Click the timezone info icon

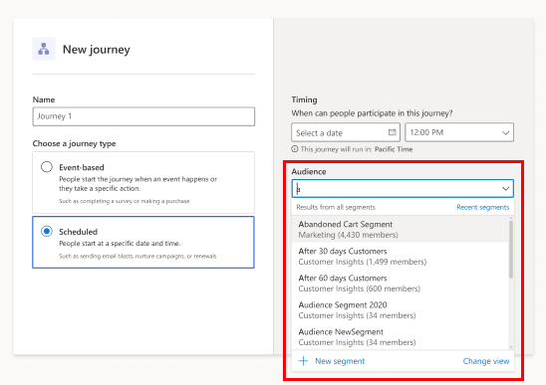(295, 149)
